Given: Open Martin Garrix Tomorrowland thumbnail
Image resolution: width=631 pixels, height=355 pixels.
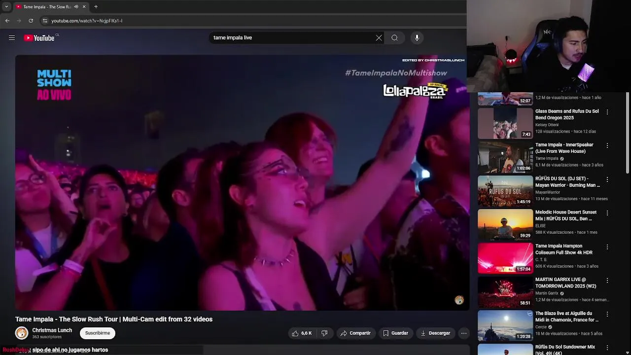Looking at the screenshot, I should click(x=505, y=291).
